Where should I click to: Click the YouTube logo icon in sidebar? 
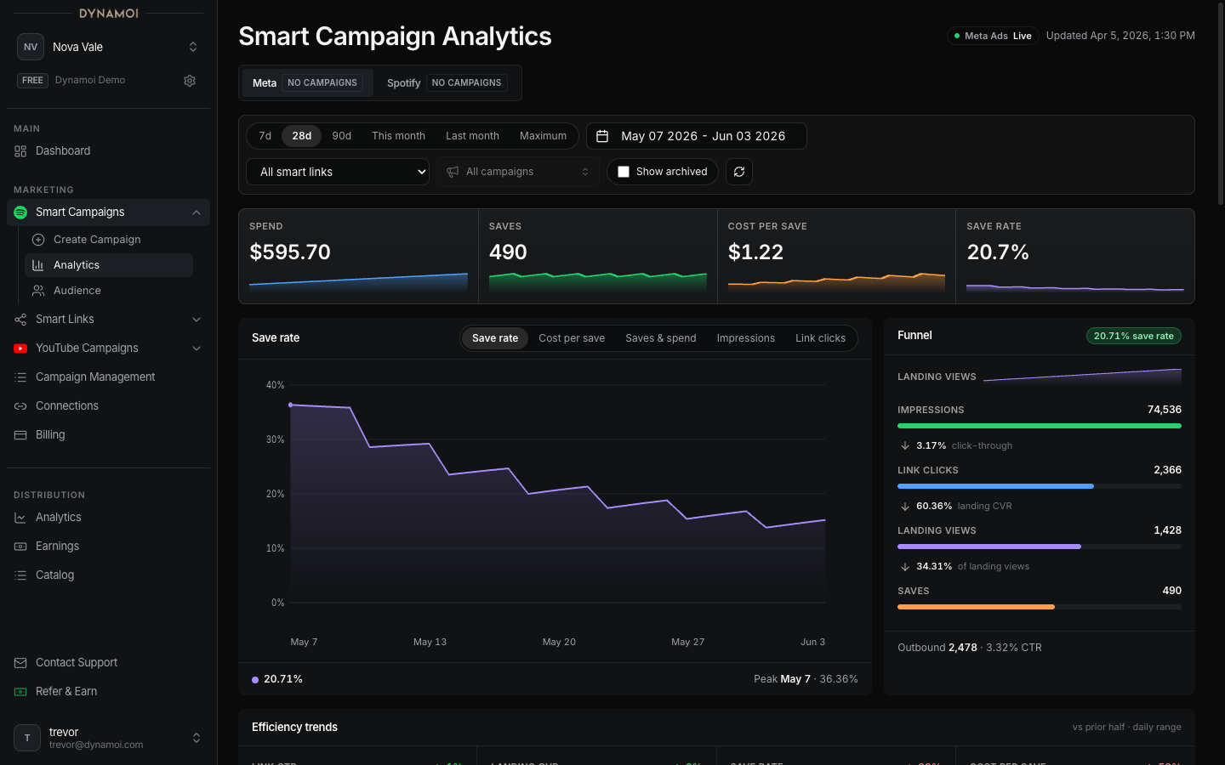point(20,348)
